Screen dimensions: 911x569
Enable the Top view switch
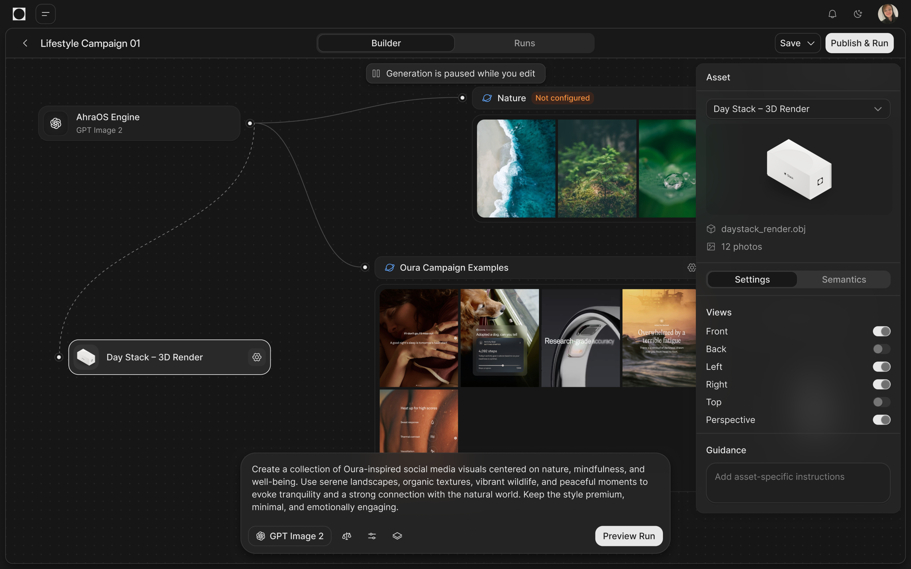coord(881,402)
